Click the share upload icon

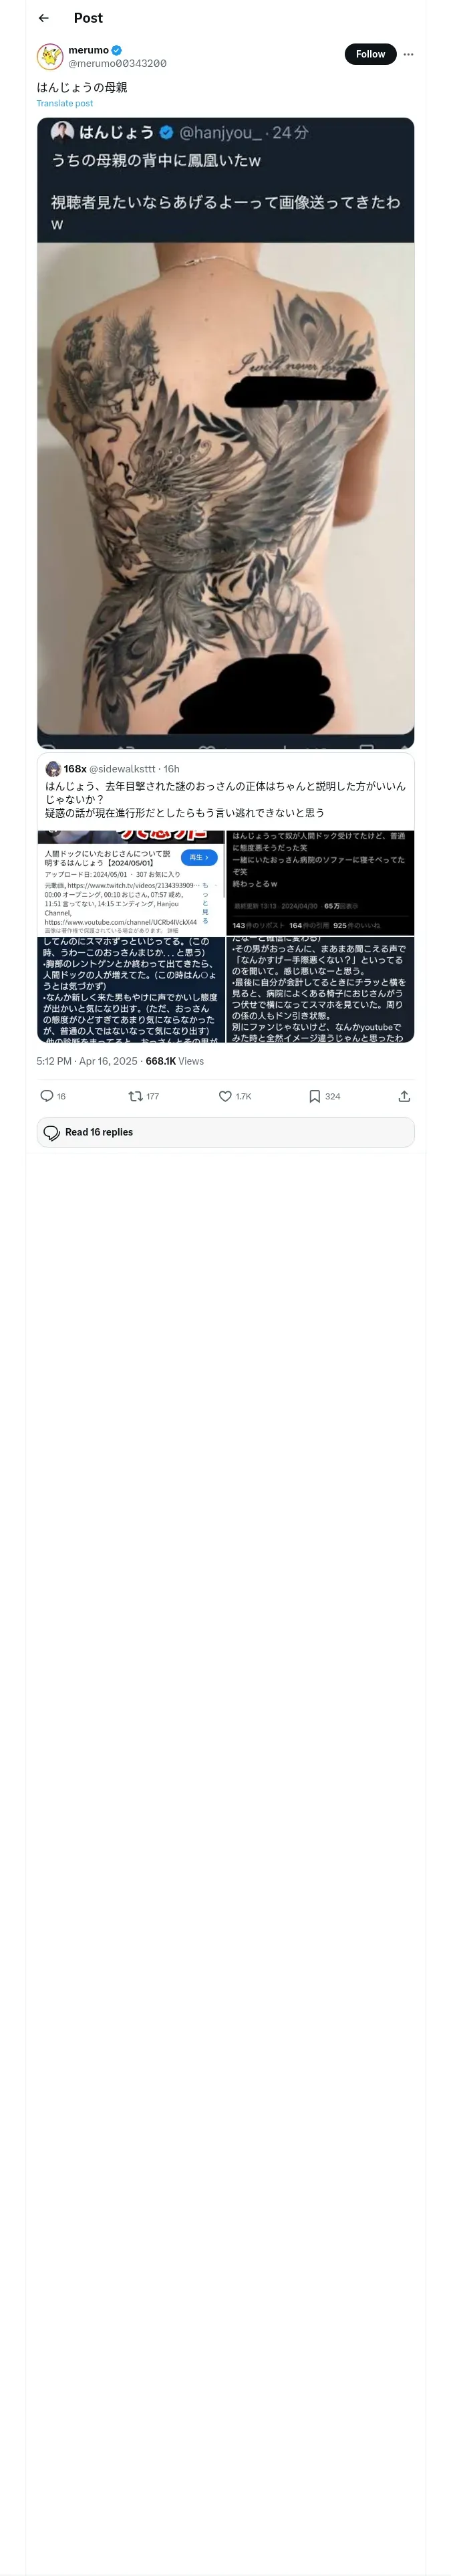(404, 1096)
